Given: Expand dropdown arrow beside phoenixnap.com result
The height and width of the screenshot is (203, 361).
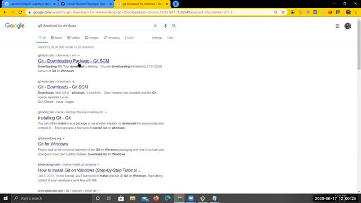Looking at the screenshot, I should click(x=99, y=165).
